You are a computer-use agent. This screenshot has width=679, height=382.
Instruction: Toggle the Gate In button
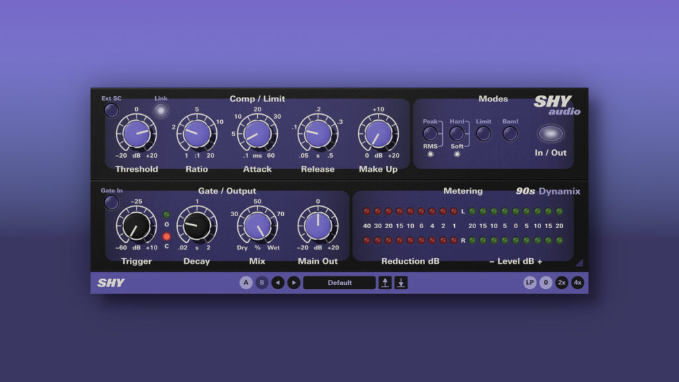pos(111,202)
